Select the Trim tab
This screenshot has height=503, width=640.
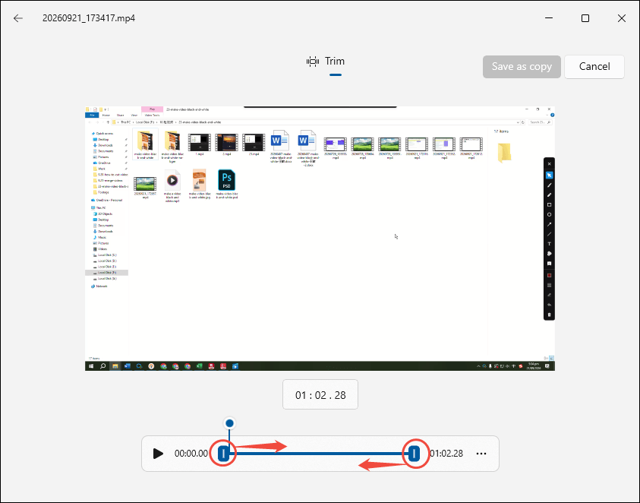click(x=326, y=62)
